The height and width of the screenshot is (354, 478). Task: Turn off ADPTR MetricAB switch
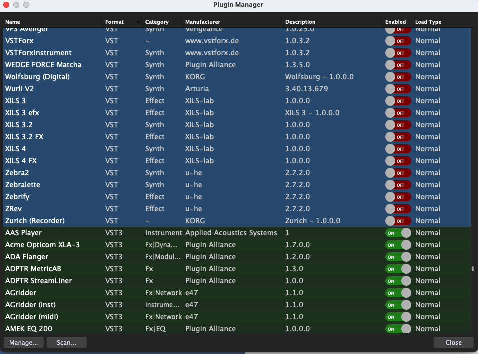pyautogui.click(x=398, y=269)
